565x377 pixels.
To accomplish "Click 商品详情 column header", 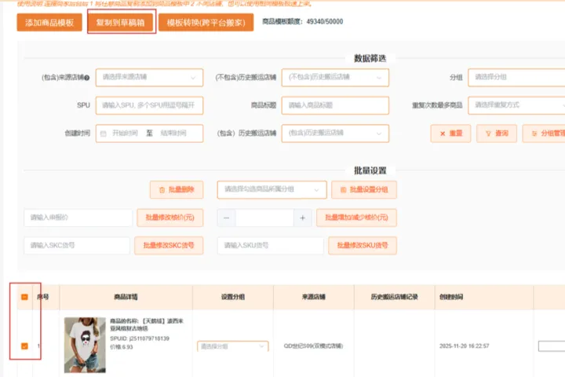I will [x=126, y=297].
